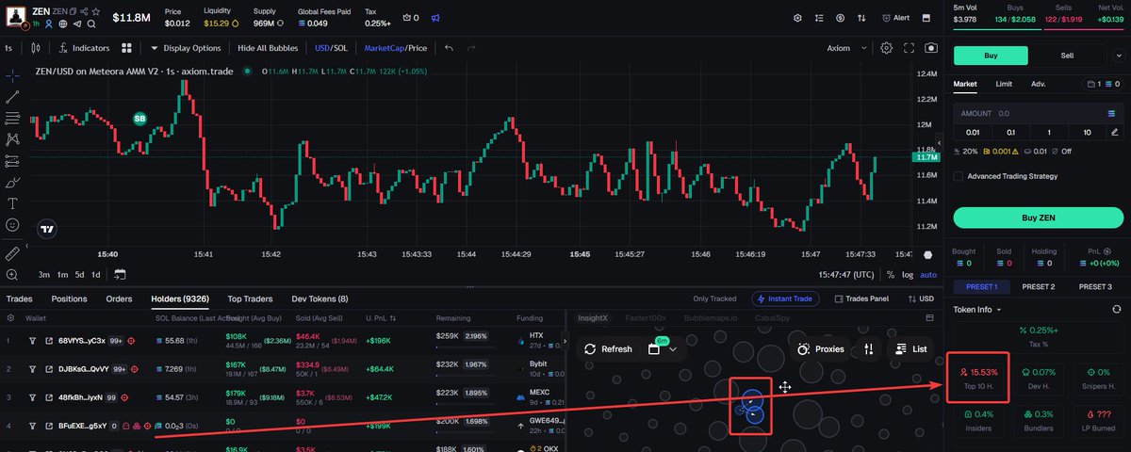The height and width of the screenshot is (452, 1131).
Task: Open the Positions tab
Action: 69,299
